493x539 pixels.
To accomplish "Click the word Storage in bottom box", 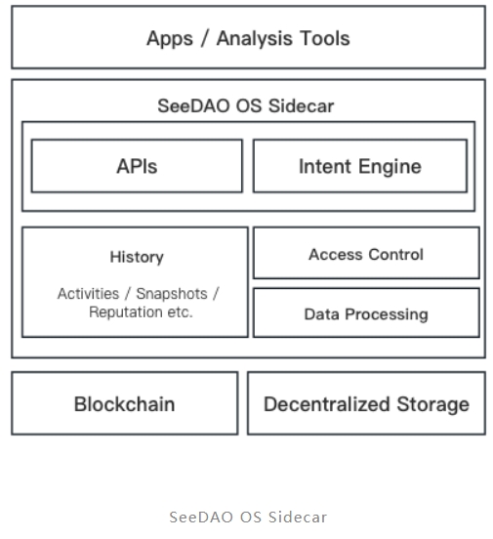I will [432, 405].
